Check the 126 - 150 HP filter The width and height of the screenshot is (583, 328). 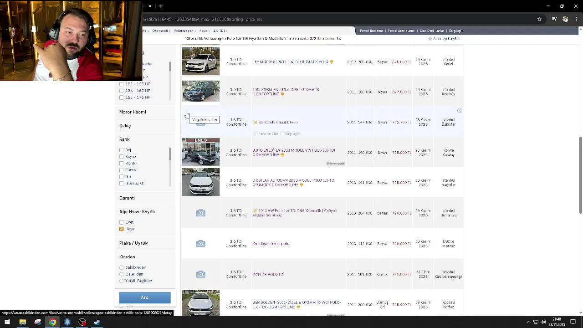(x=122, y=91)
